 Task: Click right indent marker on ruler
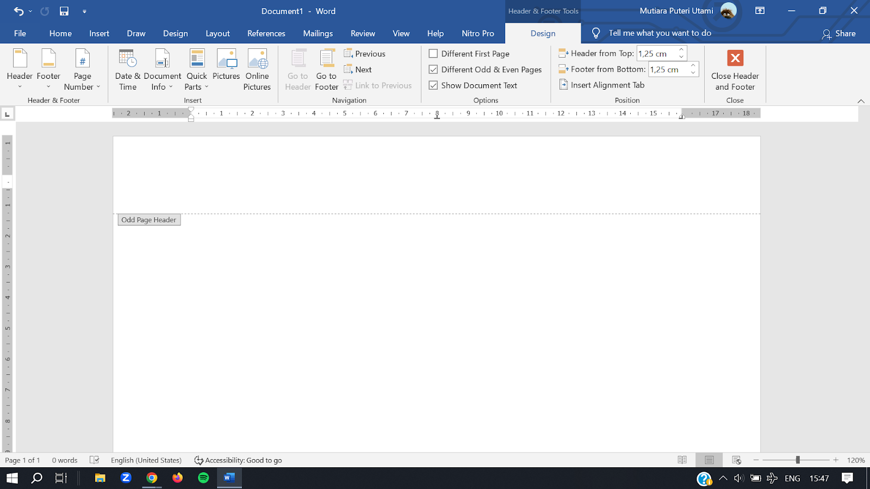click(682, 116)
